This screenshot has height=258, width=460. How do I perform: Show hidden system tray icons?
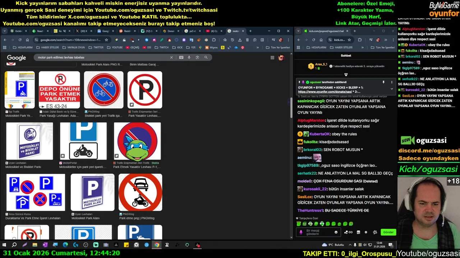(x=350, y=245)
